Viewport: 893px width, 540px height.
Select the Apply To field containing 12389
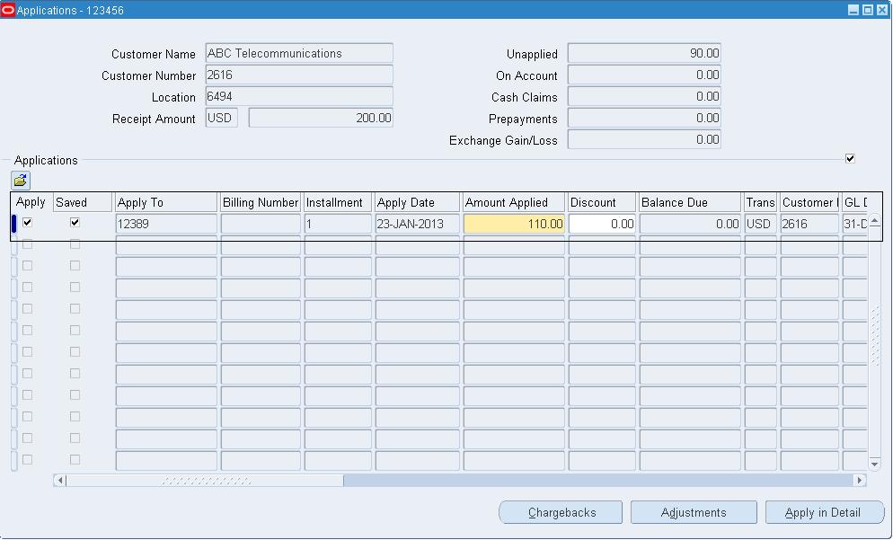point(165,224)
